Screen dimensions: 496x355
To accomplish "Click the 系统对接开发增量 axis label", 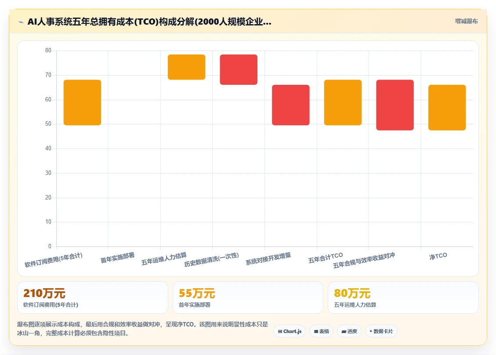I will pyautogui.click(x=268, y=259).
